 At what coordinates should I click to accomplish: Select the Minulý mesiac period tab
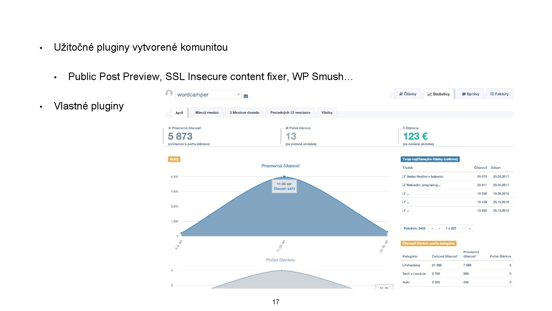pos(207,113)
